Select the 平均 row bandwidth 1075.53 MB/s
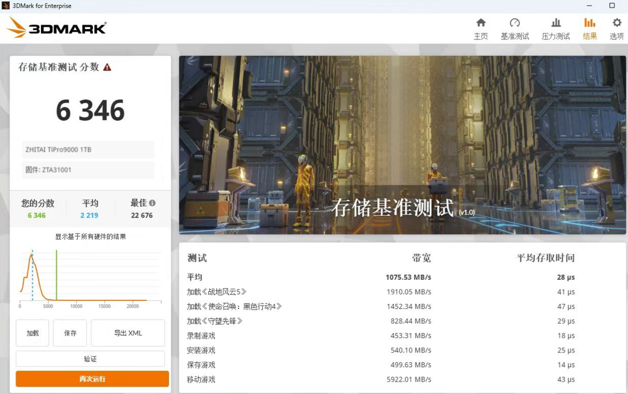This screenshot has height=394, width=628. coord(408,277)
